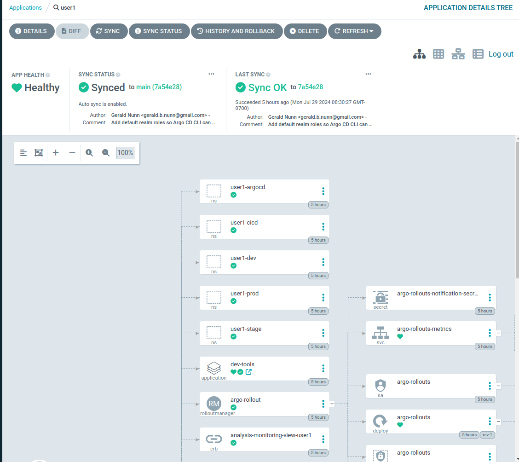Open the kebab menu for dev-tools
Image resolution: width=519 pixels, height=462 pixels.
click(x=323, y=368)
